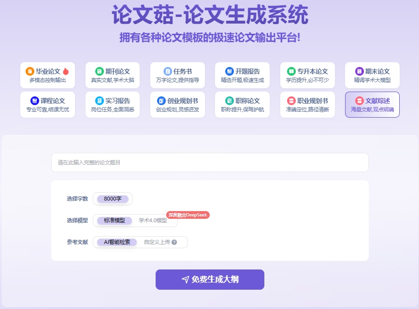Open the help tooltip beside 自定义上传
The image size is (419, 309).
174,242
